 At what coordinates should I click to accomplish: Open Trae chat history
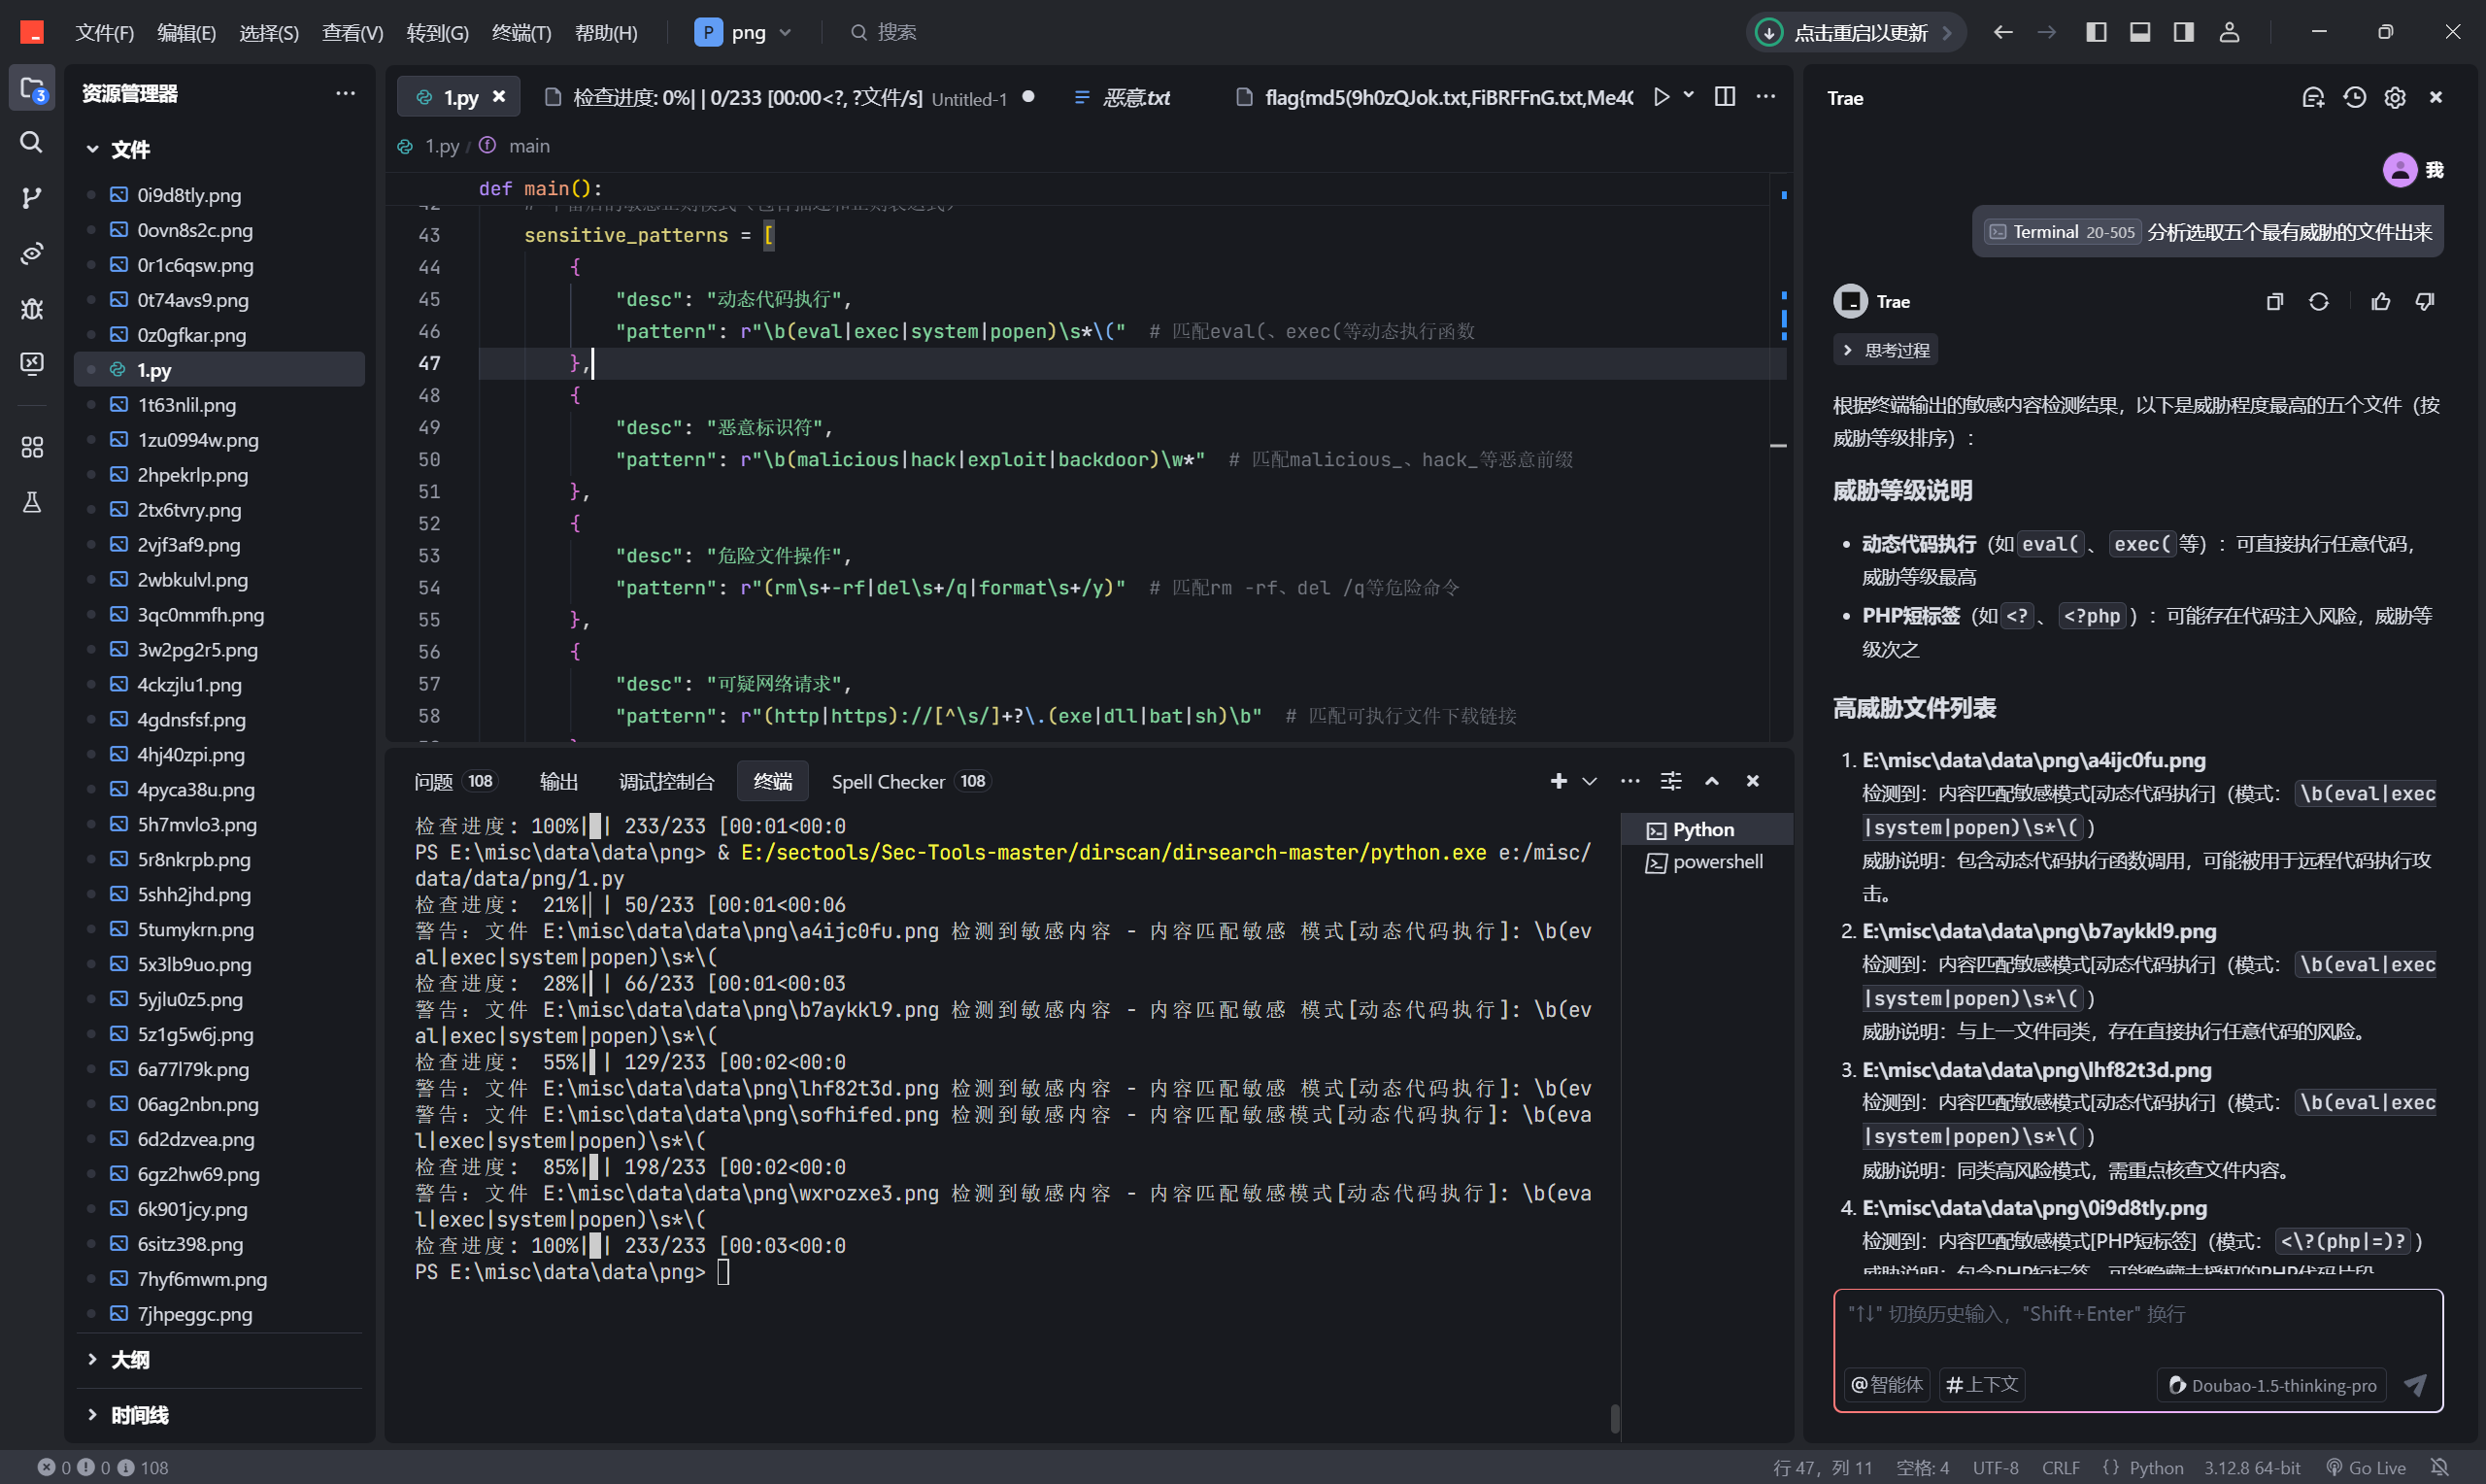click(2354, 98)
